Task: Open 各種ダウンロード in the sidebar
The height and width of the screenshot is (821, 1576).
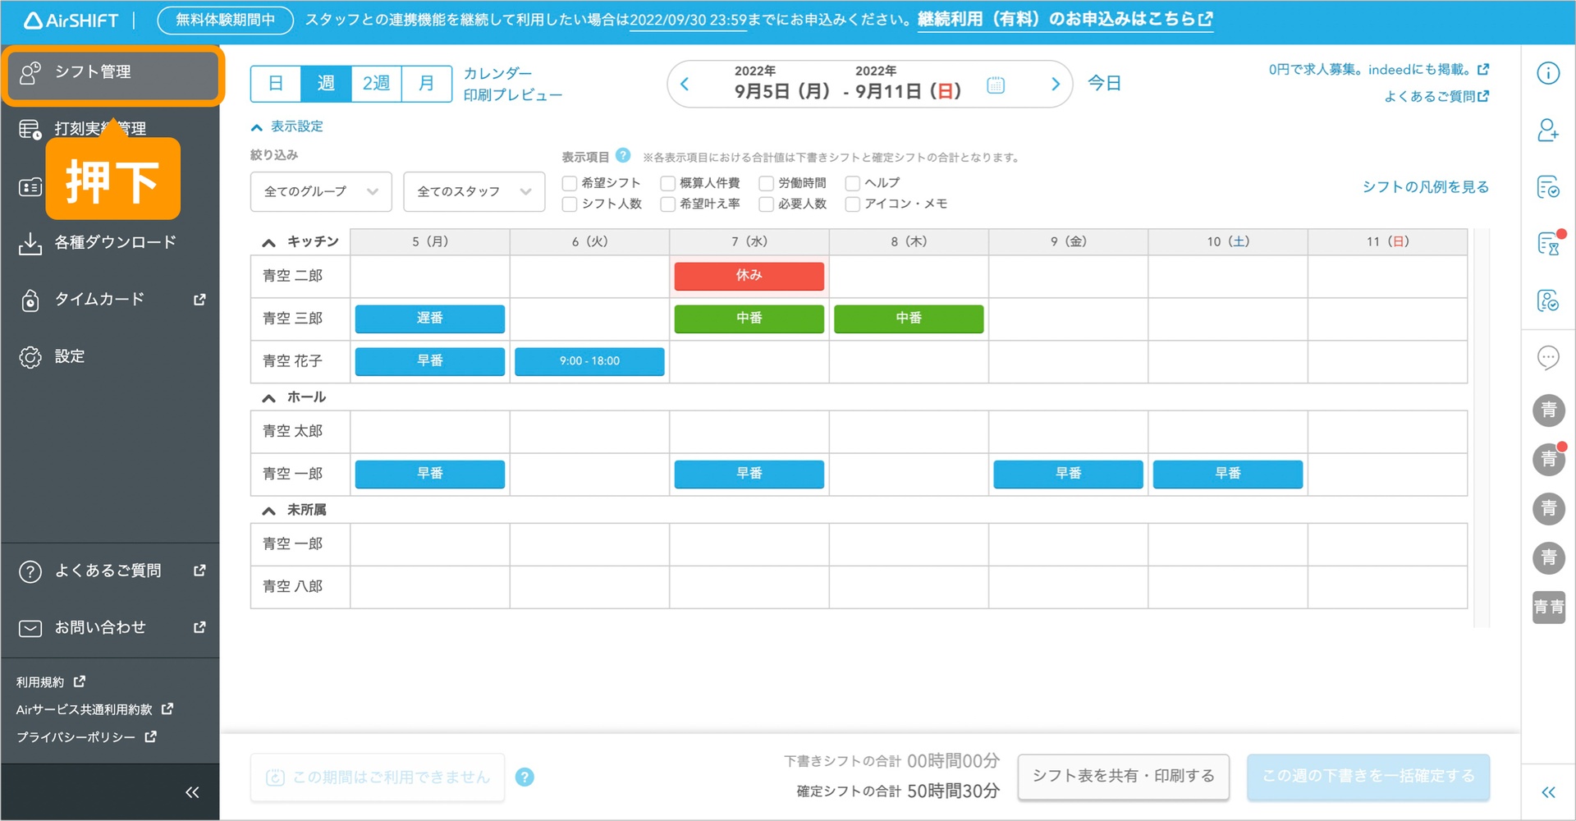Action: click(114, 241)
